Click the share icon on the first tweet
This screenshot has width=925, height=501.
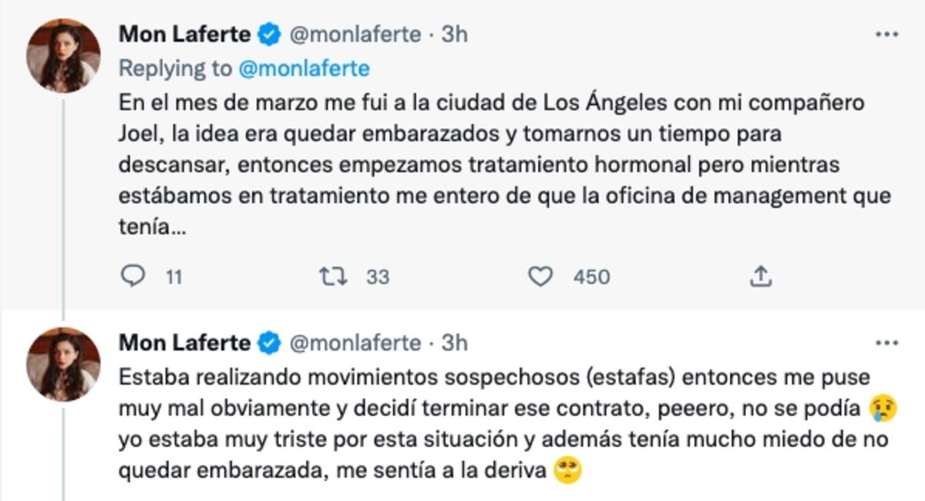[x=759, y=276]
